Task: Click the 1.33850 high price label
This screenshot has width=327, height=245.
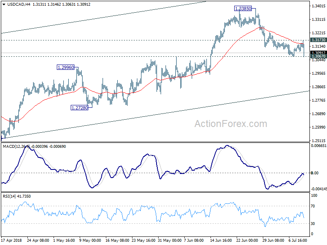Action: pos(243,9)
